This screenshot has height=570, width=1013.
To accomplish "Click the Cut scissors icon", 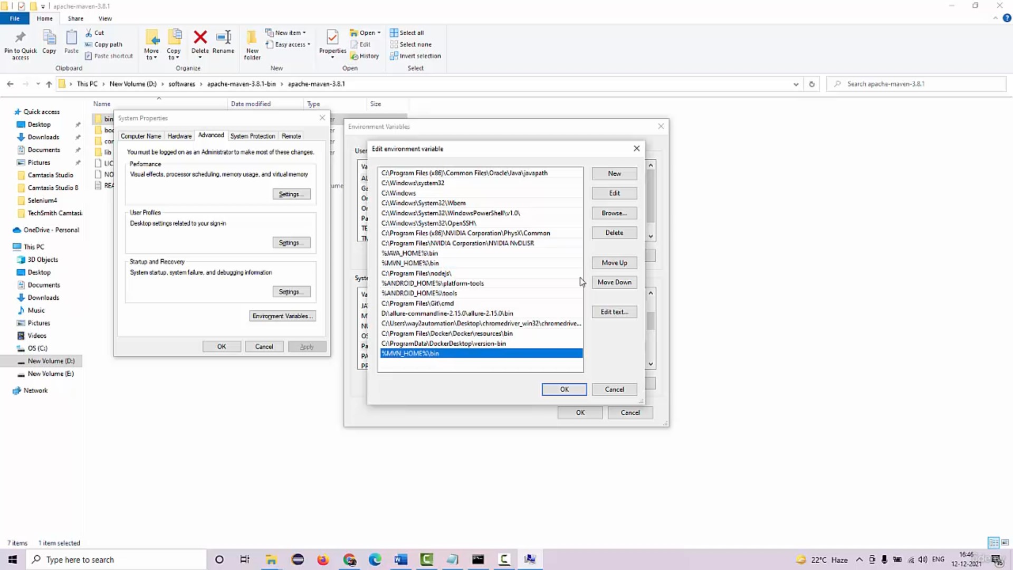I will pos(89,33).
